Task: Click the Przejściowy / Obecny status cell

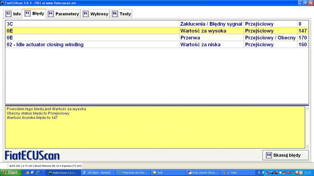Action: pos(270,38)
